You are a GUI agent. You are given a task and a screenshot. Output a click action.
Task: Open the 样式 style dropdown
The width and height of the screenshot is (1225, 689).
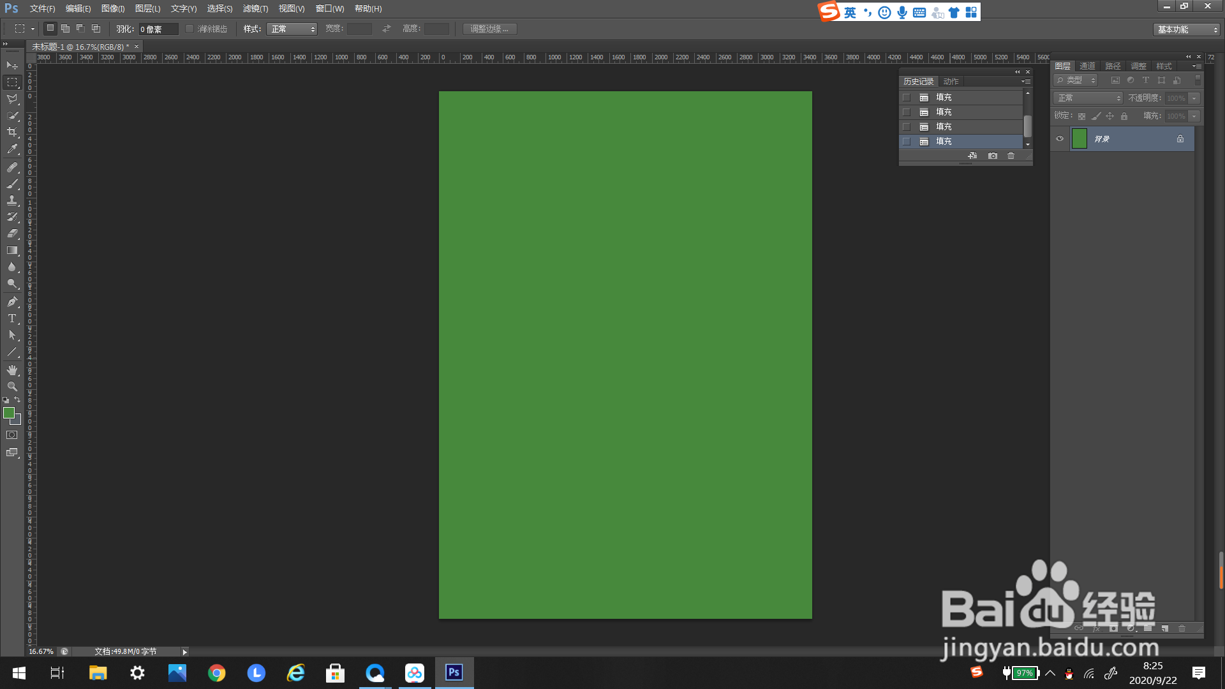tap(292, 29)
